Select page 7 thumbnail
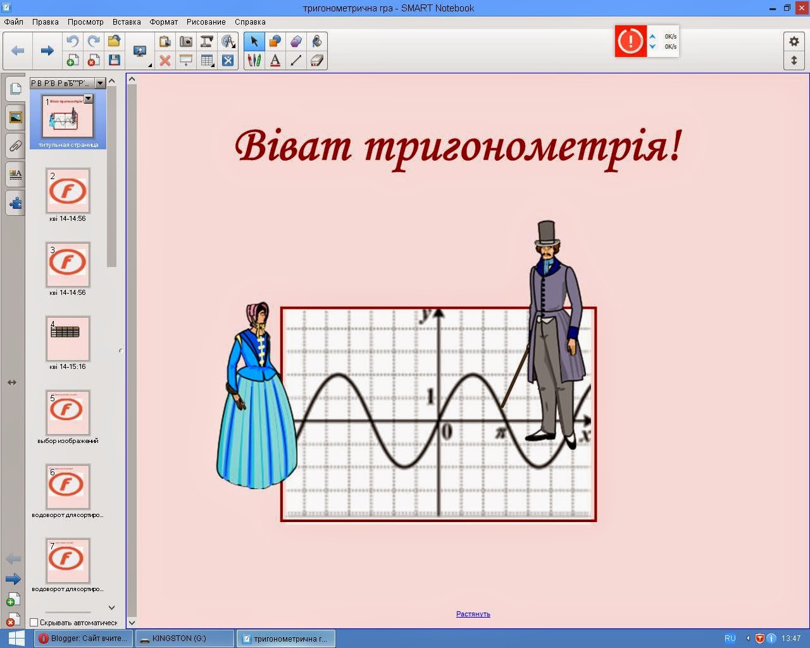The height and width of the screenshot is (648, 810). (68, 561)
